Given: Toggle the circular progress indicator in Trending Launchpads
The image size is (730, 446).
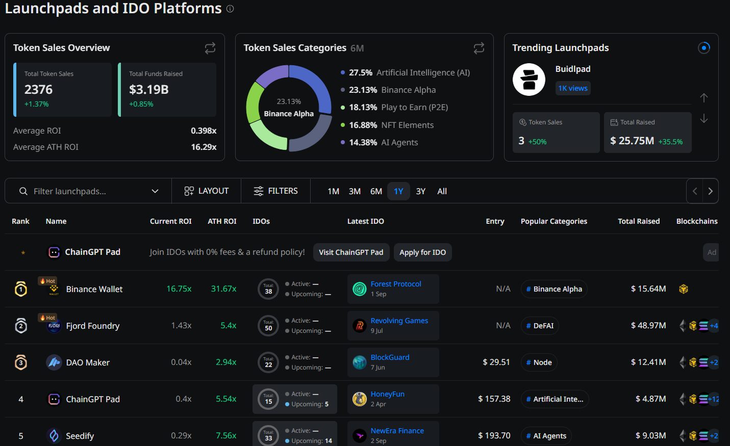Looking at the screenshot, I should pos(704,48).
